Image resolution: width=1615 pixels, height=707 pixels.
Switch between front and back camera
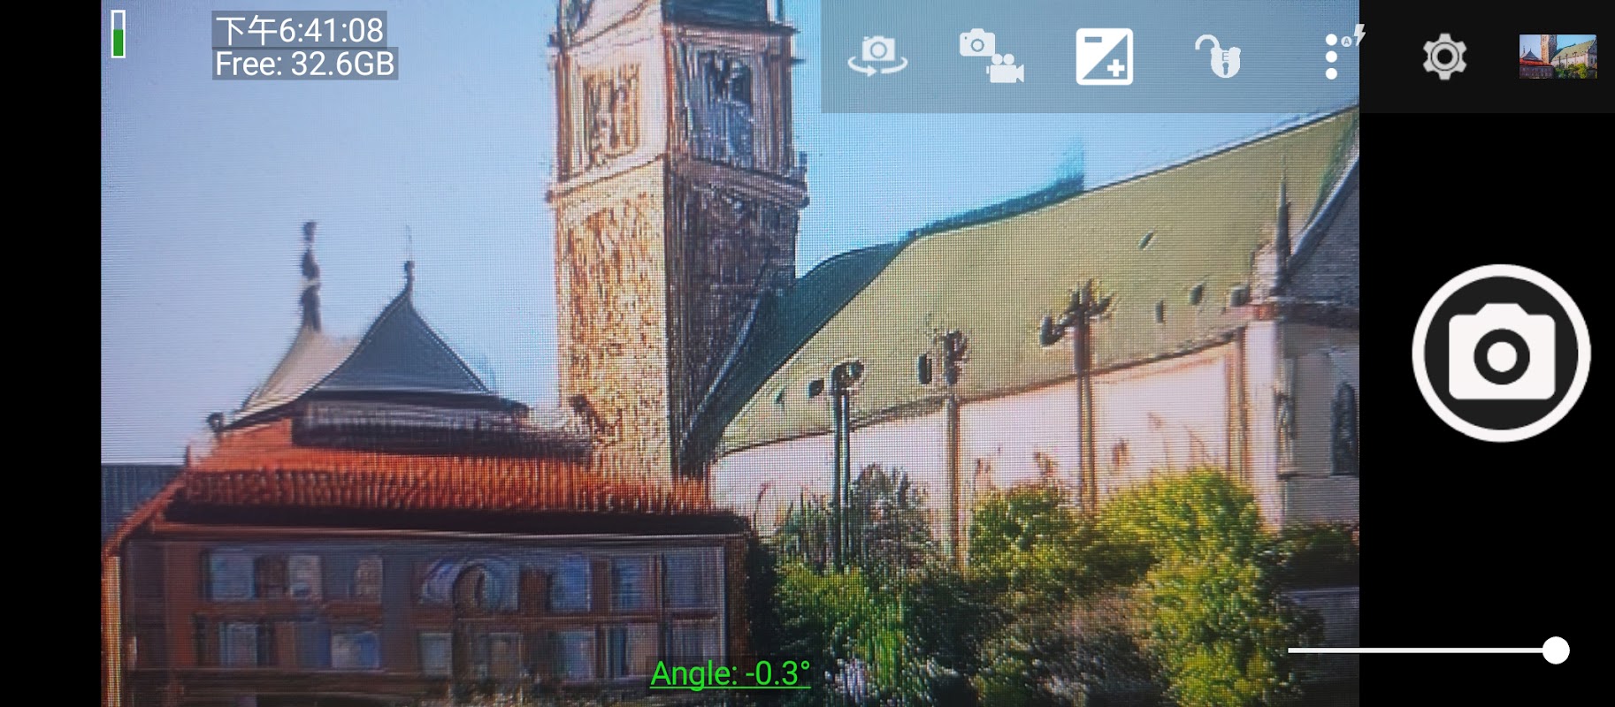(877, 57)
